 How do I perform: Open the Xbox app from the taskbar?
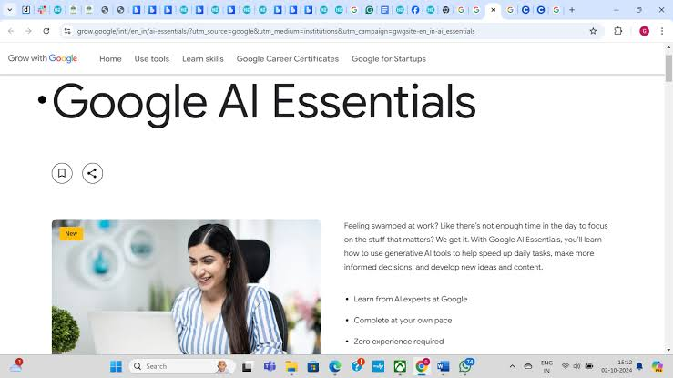point(400,366)
